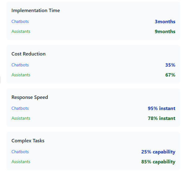Click Assistants label under Implementation Time
This screenshot has width=187, height=173.
pos(21,31)
